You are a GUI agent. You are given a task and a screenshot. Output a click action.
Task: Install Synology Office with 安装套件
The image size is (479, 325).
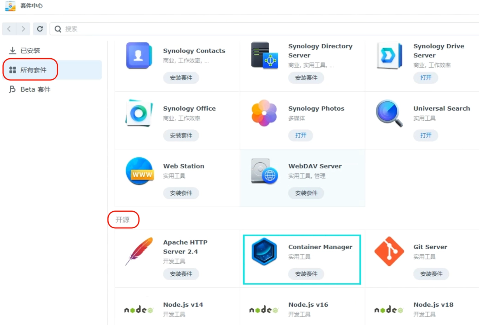coord(181,136)
